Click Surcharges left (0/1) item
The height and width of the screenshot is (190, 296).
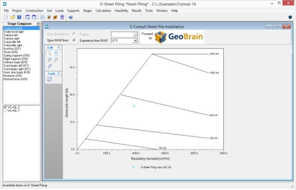click(16, 66)
